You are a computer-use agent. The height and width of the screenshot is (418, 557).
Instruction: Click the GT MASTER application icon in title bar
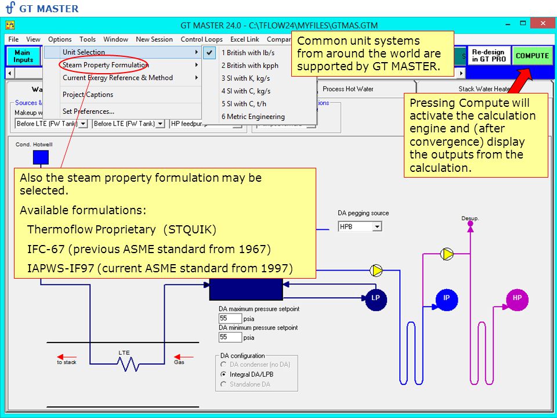[x=10, y=25]
